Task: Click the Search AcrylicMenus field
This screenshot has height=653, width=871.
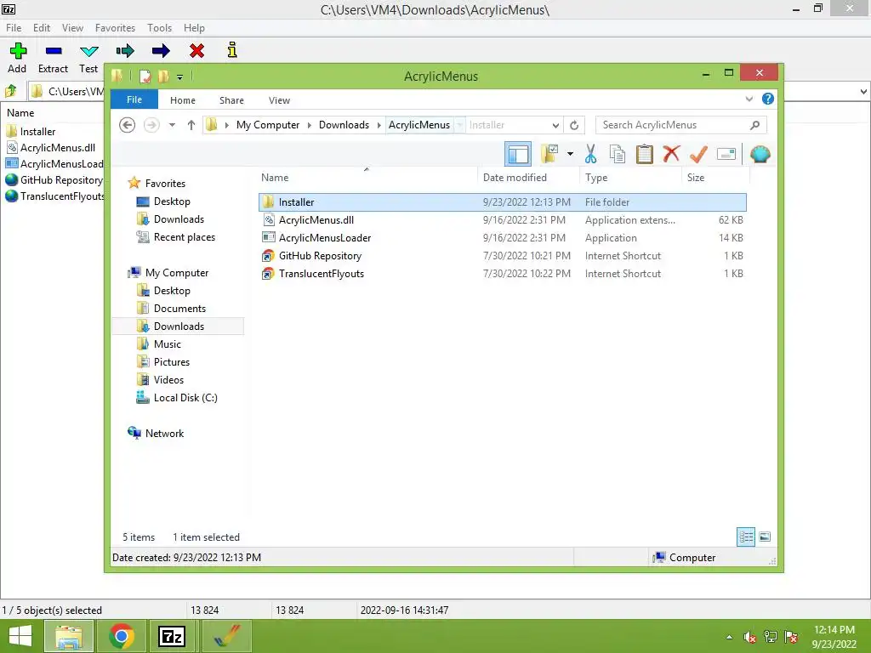Action: [681, 125]
